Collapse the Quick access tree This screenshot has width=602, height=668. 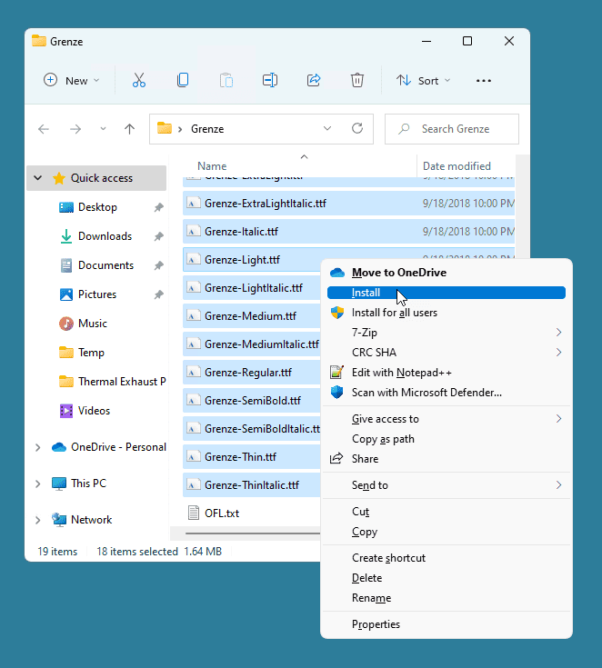[x=38, y=178]
